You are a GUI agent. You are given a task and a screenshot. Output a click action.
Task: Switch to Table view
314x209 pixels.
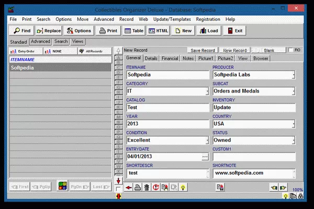click(133, 31)
